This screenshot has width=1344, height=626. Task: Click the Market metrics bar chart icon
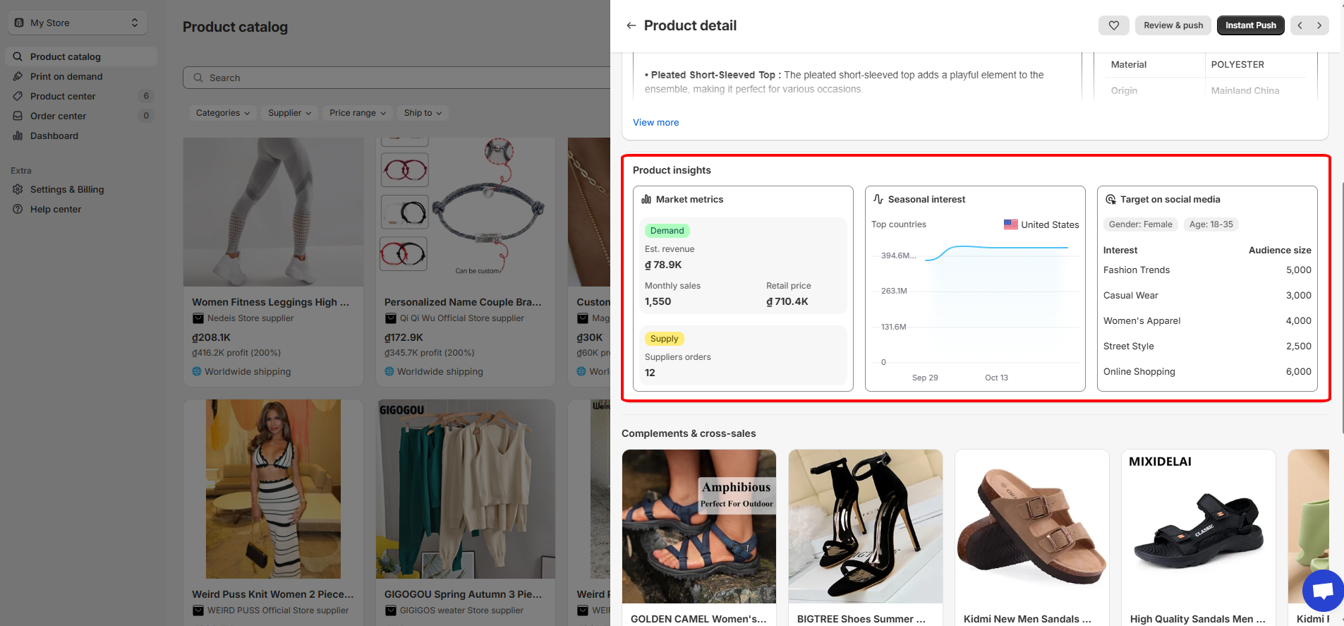point(646,200)
